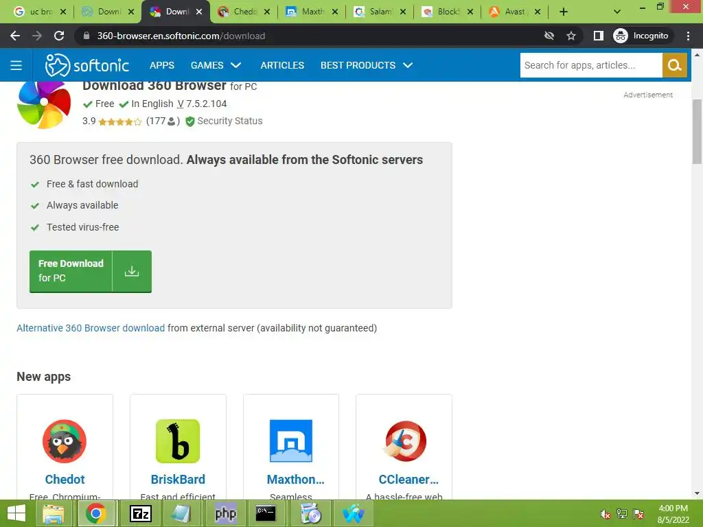The image size is (703, 527).
Task: Reload the page
Action: click(x=59, y=36)
